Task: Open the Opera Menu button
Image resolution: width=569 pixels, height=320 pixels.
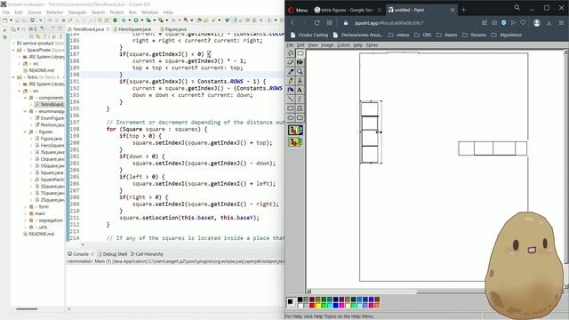Action: point(298,10)
